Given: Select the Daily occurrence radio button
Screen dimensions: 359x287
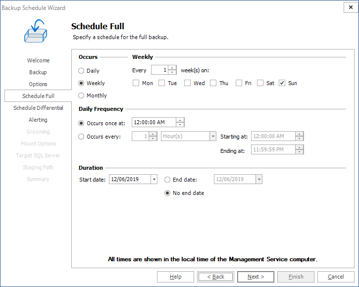Looking at the screenshot, I should [82, 71].
